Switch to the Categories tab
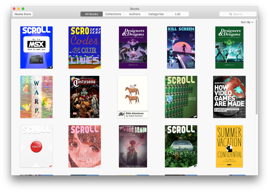 [x=156, y=14]
